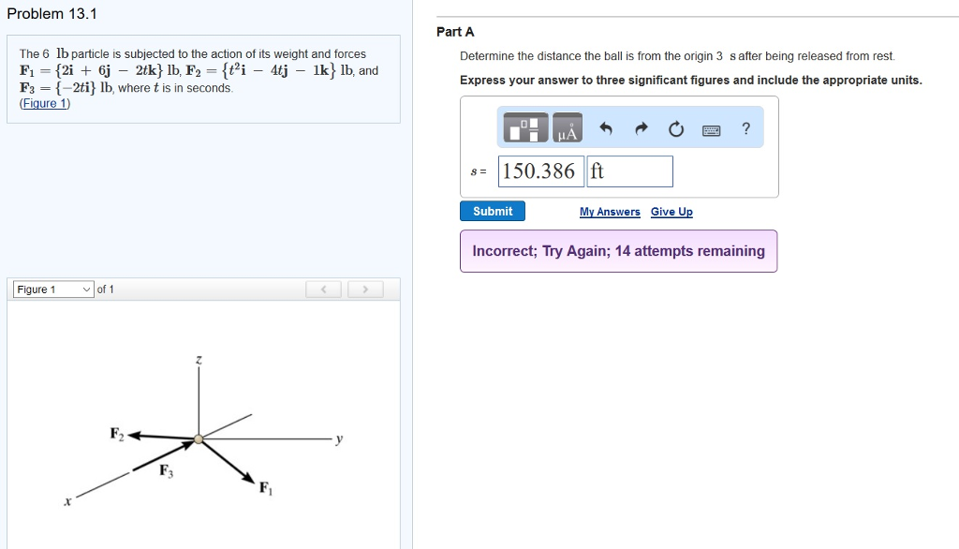Open the (Figure 1) link in the problem

[45, 103]
